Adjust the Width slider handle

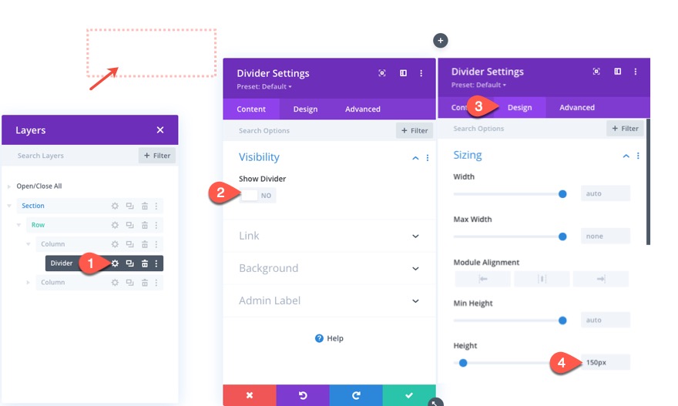click(562, 194)
